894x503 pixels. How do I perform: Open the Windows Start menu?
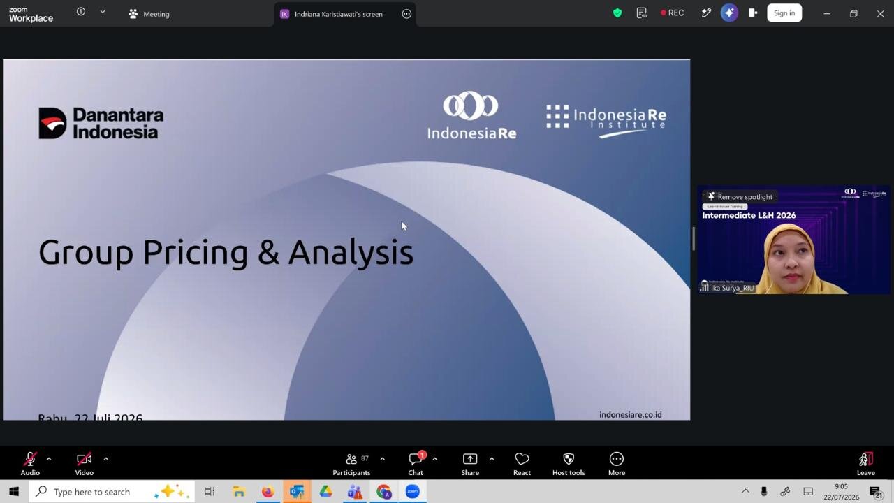pyautogui.click(x=13, y=492)
